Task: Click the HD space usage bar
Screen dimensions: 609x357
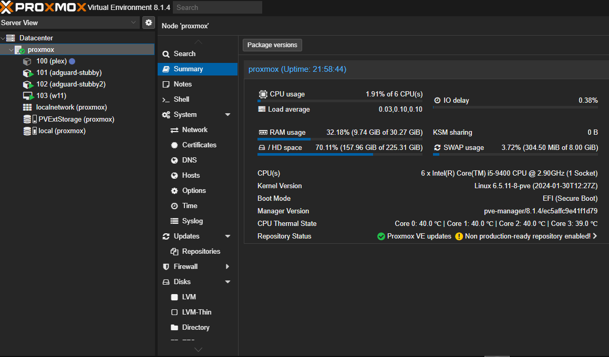Action: coord(340,155)
